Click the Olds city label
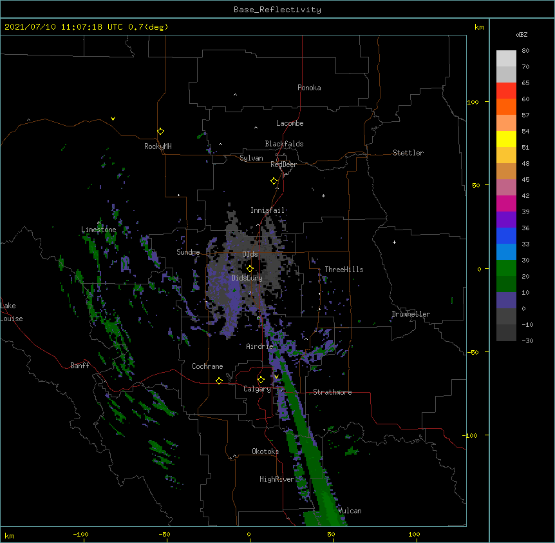555x543 pixels. [250, 254]
